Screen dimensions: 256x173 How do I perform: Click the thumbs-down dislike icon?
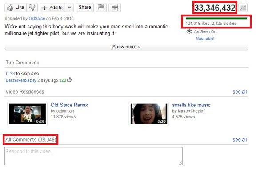click(x=32, y=8)
